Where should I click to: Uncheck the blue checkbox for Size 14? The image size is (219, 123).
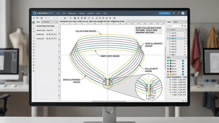[183, 74]
